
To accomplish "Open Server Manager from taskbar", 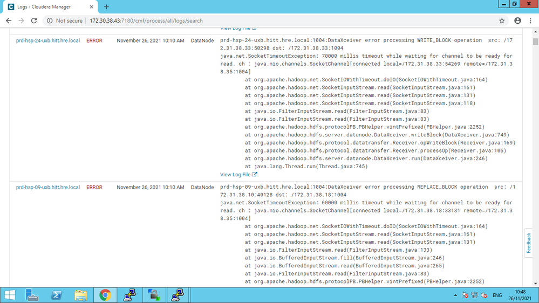I will click(x=32, y=295).
